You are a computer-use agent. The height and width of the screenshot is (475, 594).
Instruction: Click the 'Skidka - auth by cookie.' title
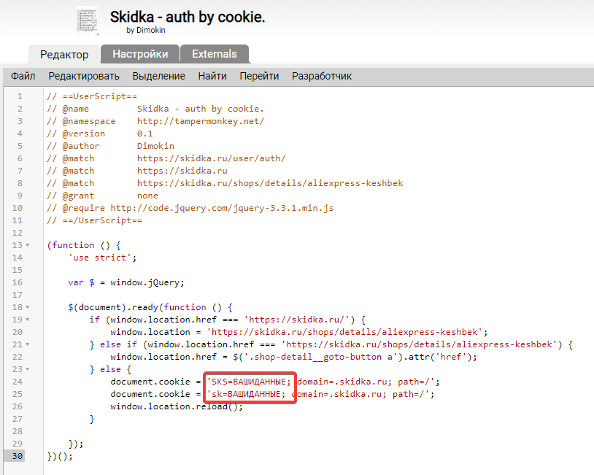click(188, 17)
